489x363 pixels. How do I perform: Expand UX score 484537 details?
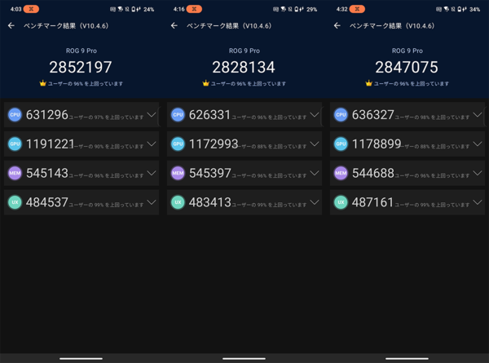(152, 202)
